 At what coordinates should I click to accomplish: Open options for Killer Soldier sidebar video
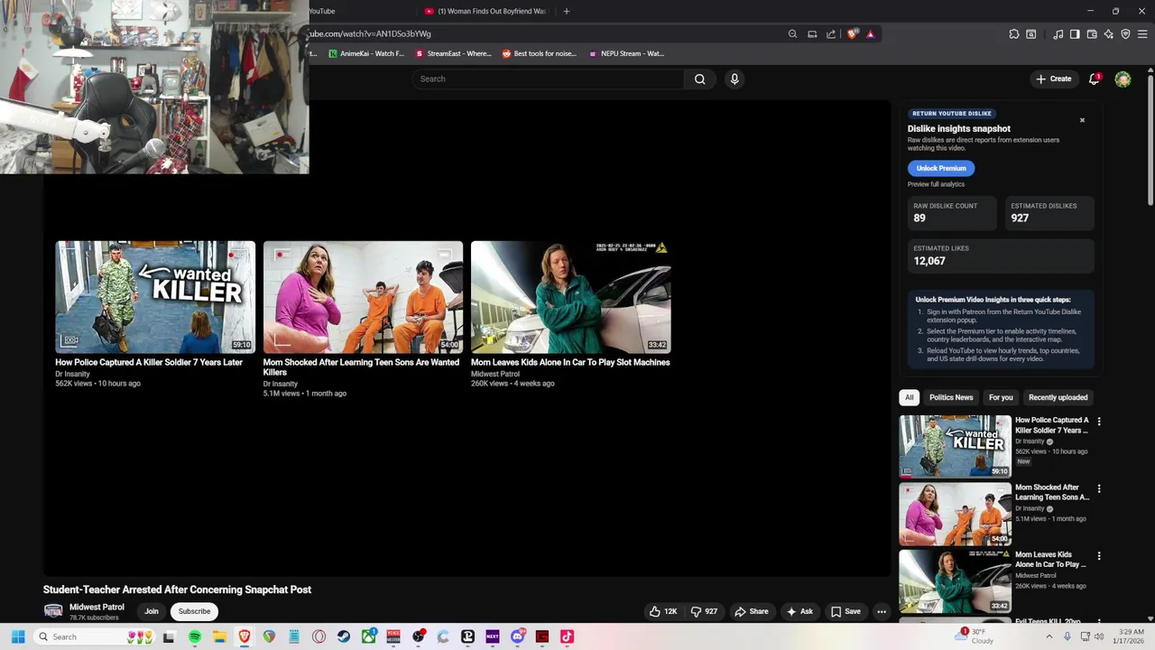point(1099,422)
